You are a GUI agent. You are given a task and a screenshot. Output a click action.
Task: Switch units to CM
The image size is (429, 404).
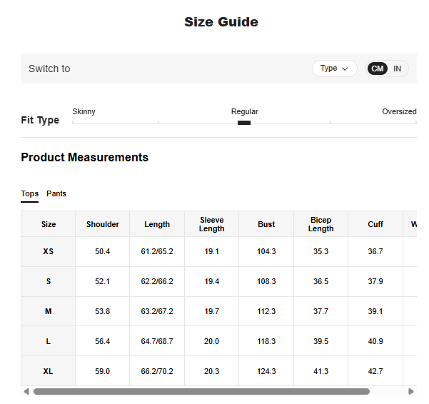click(377, 69)
